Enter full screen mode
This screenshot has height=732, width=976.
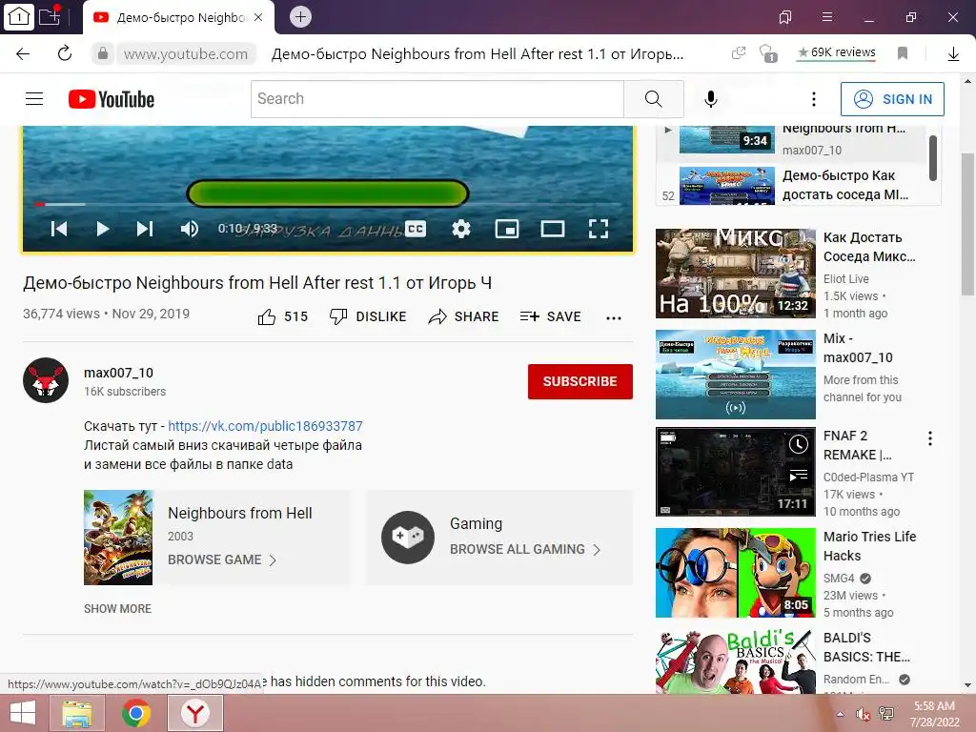click(x=599, y=229)
